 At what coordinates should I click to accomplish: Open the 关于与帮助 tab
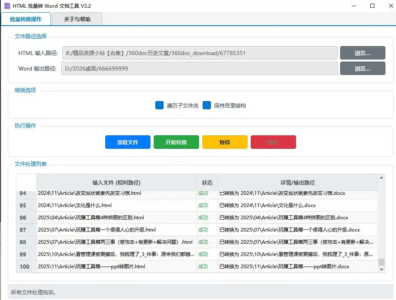(x=77, y=19)
